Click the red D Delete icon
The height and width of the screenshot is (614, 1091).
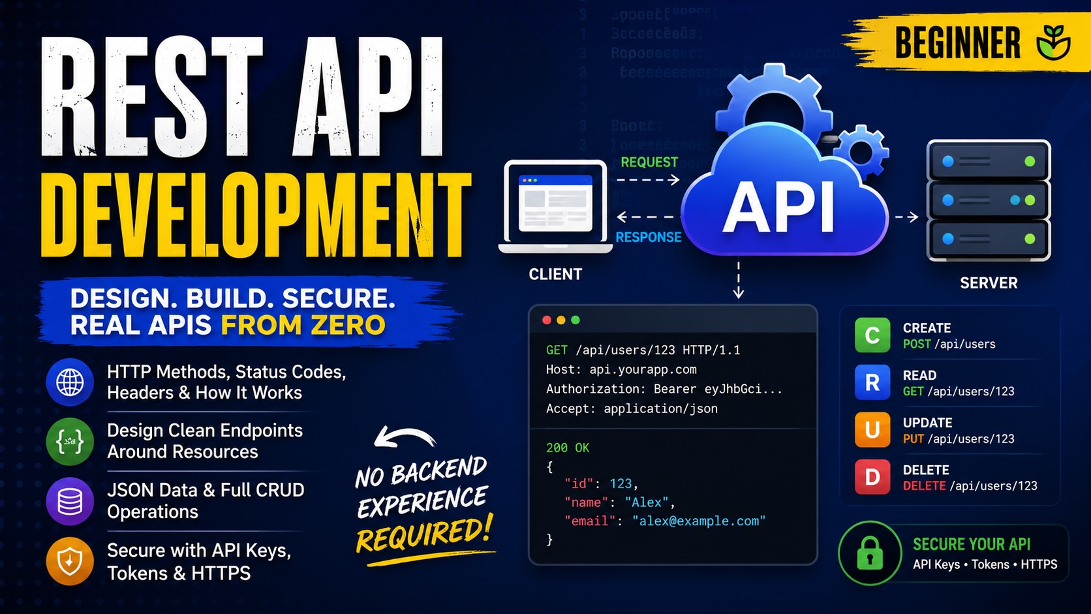click(x=872, y=477)
